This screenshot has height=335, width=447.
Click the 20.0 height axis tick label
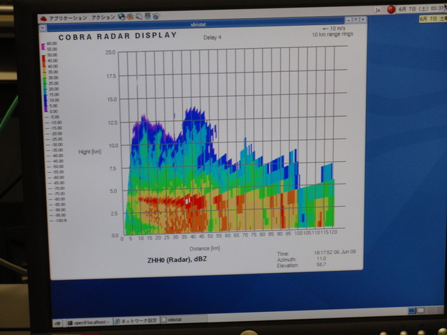click(x=110, y=52)
